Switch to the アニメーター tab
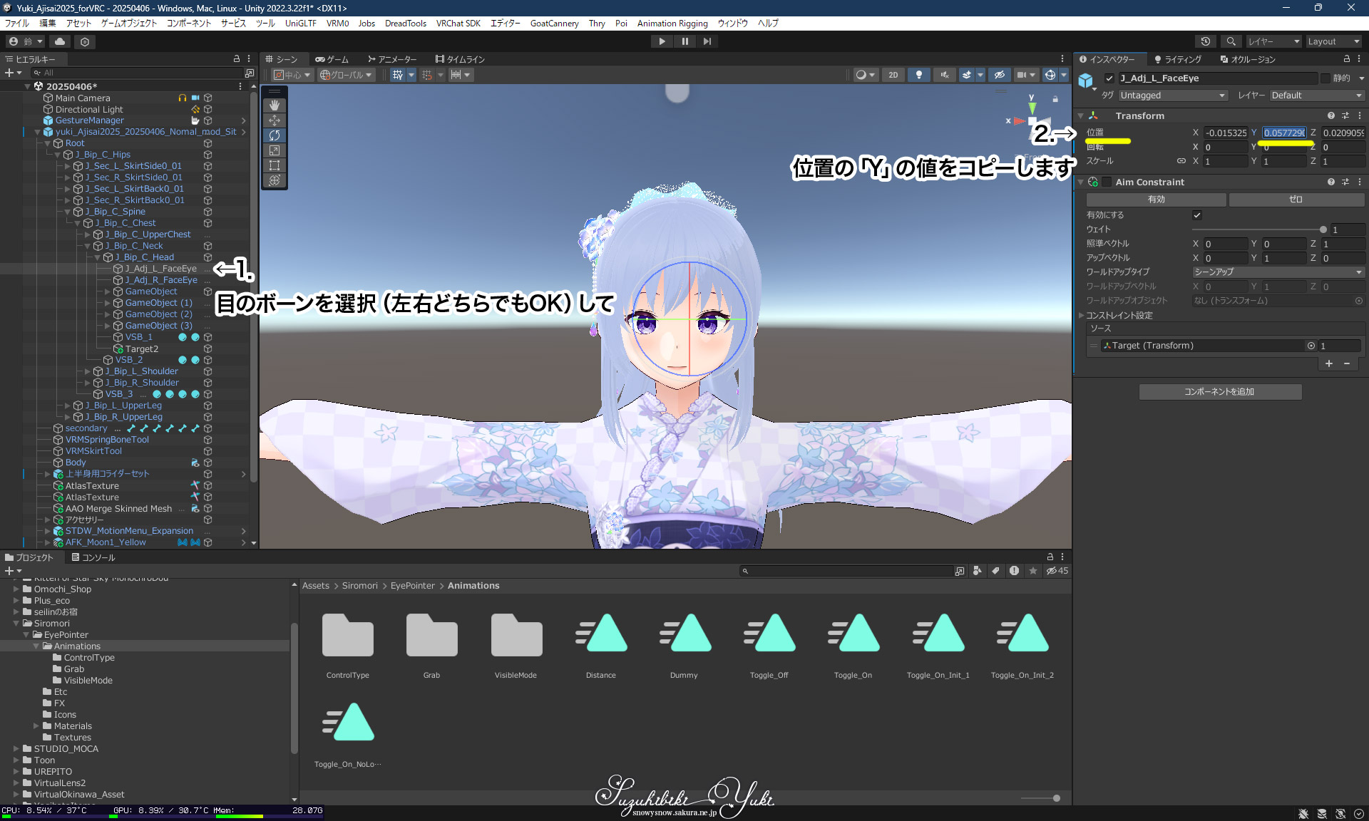Image resolution: width=1369 pixels, height=821 pixels. tap(392, 59)
